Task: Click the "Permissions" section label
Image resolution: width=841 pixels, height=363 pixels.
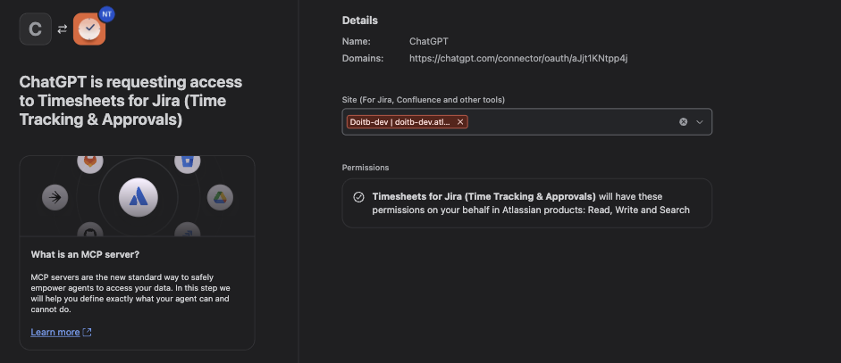Action: (x=366, y=168)
